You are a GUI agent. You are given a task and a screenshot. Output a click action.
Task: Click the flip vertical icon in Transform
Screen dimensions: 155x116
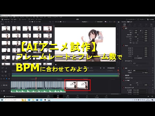pyautogui.click(x=137, y=43)
